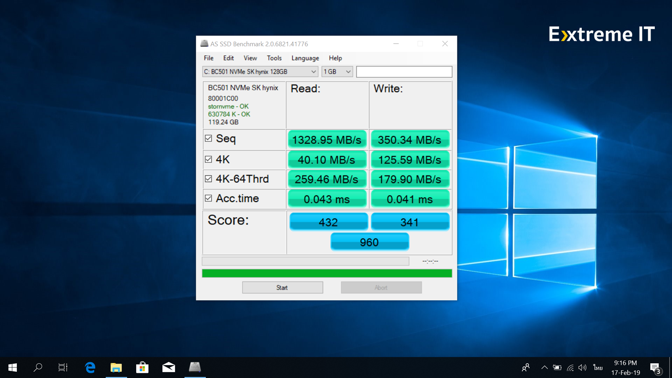Click Seq read value 1328.95 MB/s
The height and width of the screenshot is (378, 672).
coord(327,139)
